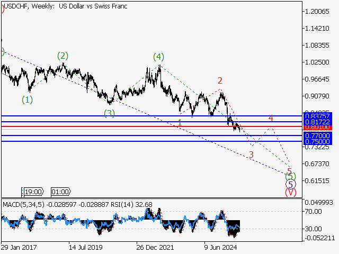Click the green wave (3) label
Viewport: 339px width, 254px height.
click(x=109, y=113)
